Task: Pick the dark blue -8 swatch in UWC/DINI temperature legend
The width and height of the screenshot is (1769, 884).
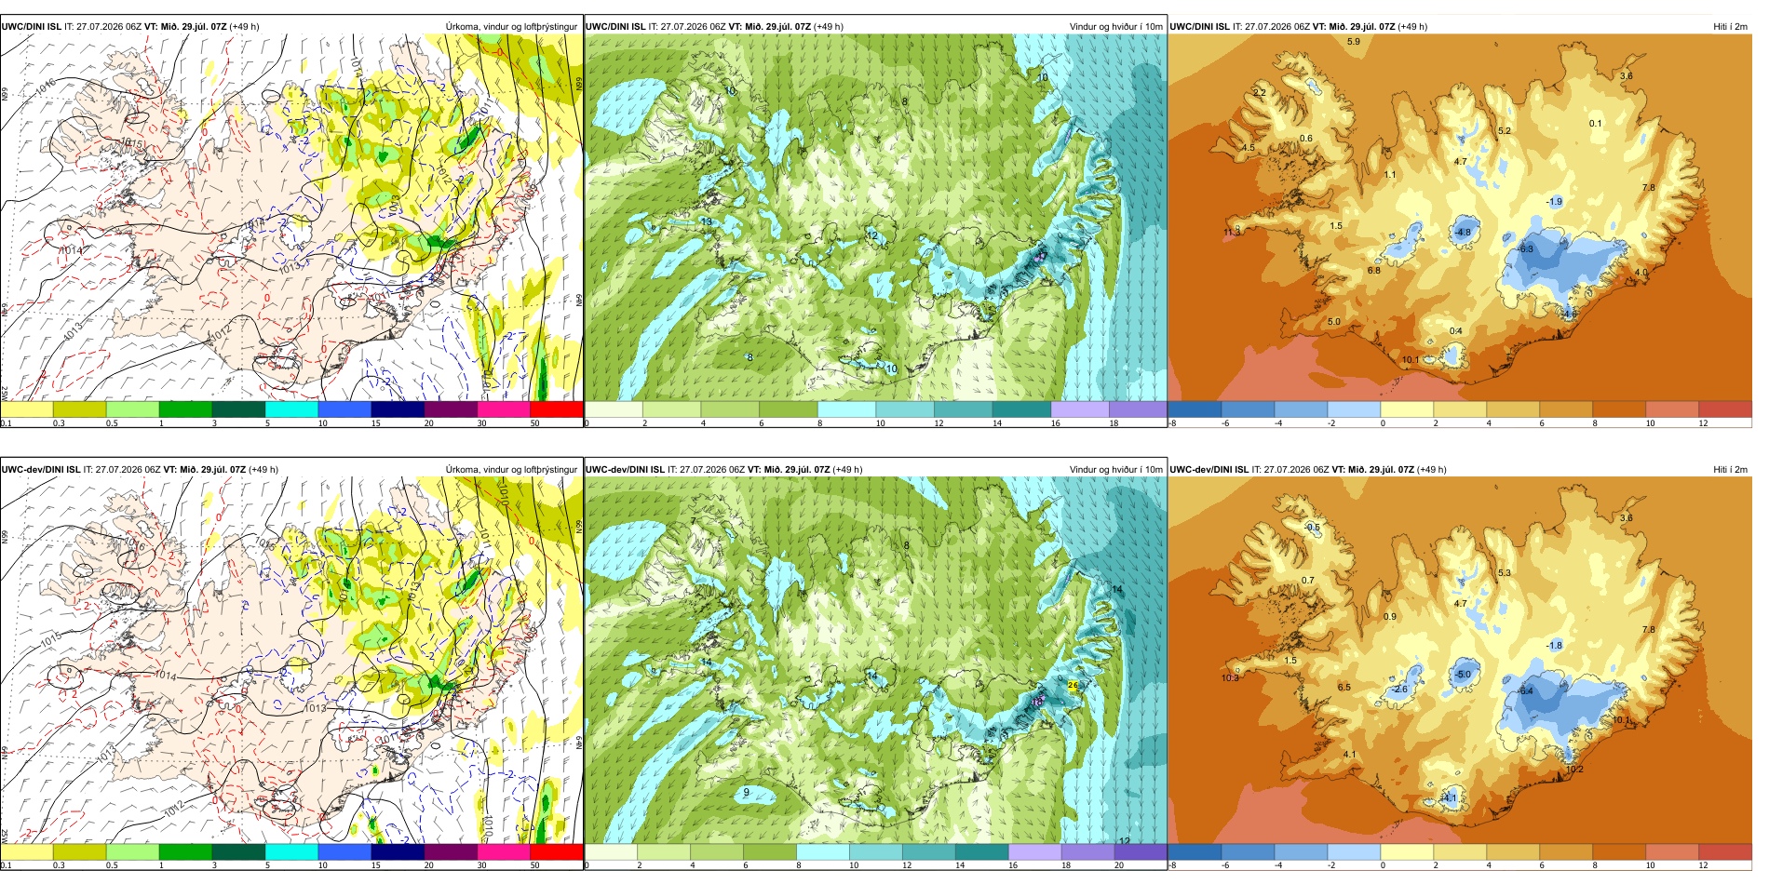Action: pos(1195,409)
